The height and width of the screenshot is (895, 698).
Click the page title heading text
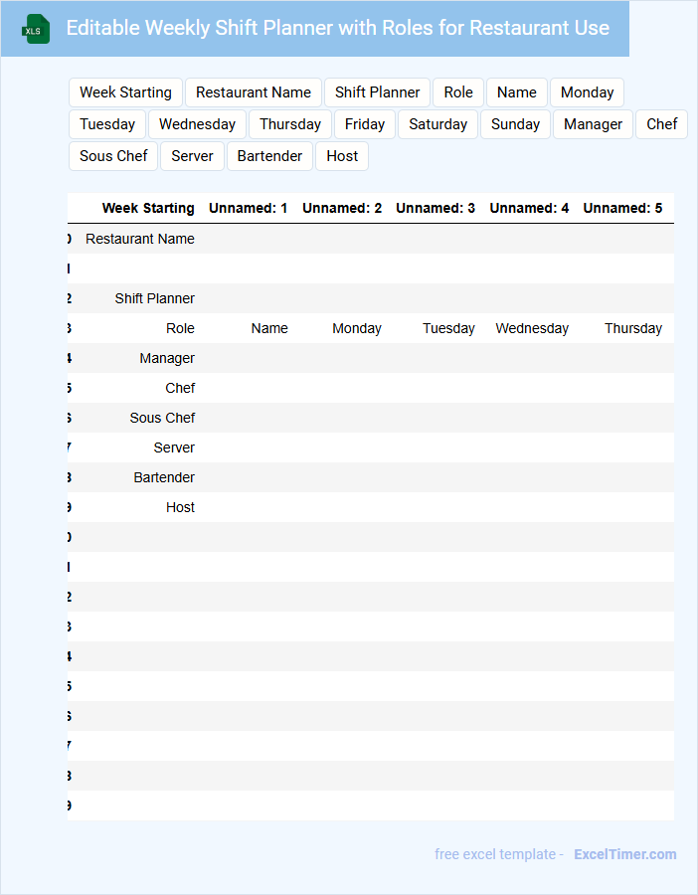(337, 28)
